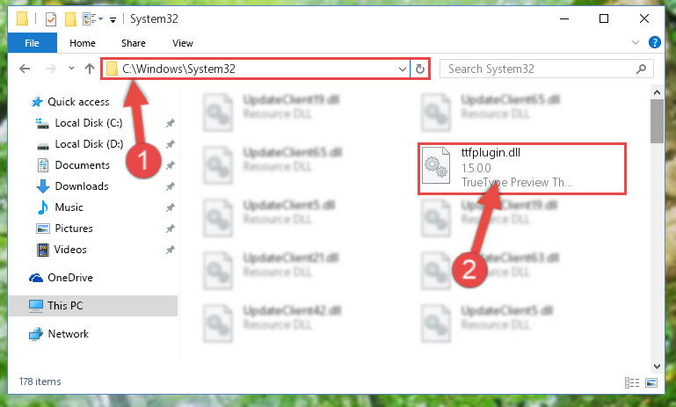Viewport: 676px width, 407px height.
Task: Click the Back navigation arrow
Action: coord(25,69)
